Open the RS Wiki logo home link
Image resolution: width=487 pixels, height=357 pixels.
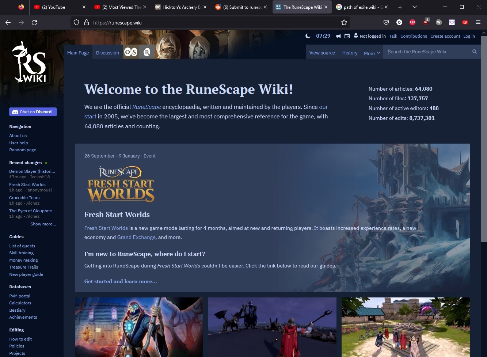click(30, 62)
